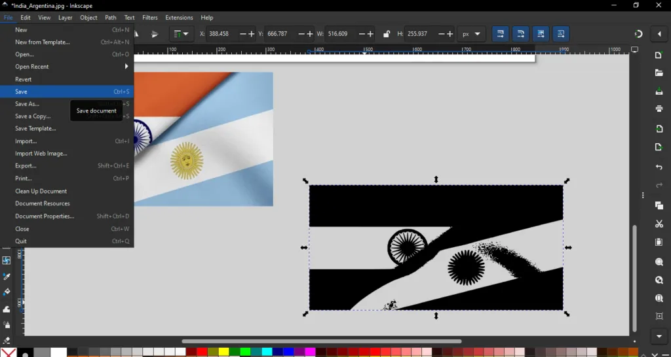Viewport: 671px width, 357px height.
Task: Click the snapping toggle icon at top right
Action: pos(638,34)
